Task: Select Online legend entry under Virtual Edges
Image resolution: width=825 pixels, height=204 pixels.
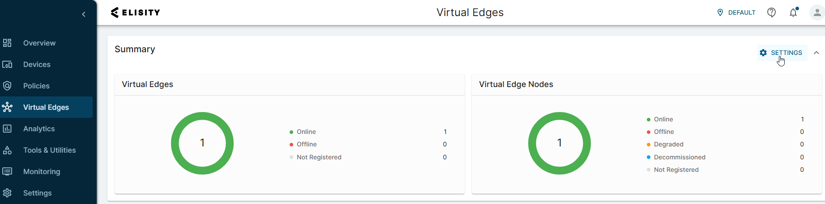Action: pos(306,132)
